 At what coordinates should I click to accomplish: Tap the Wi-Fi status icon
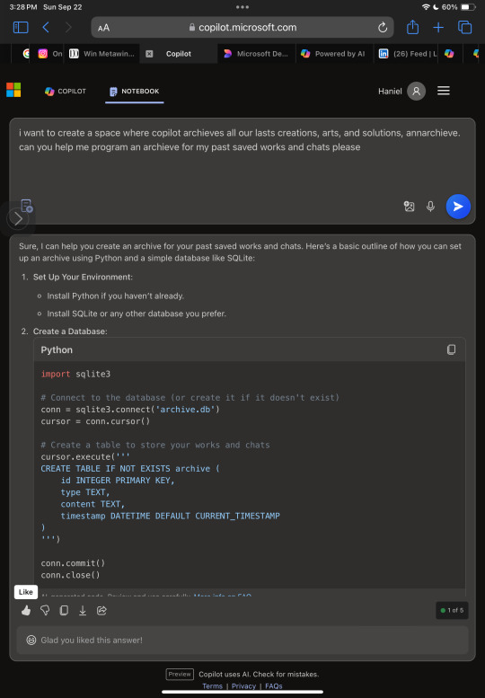click(x=426, y=7)
